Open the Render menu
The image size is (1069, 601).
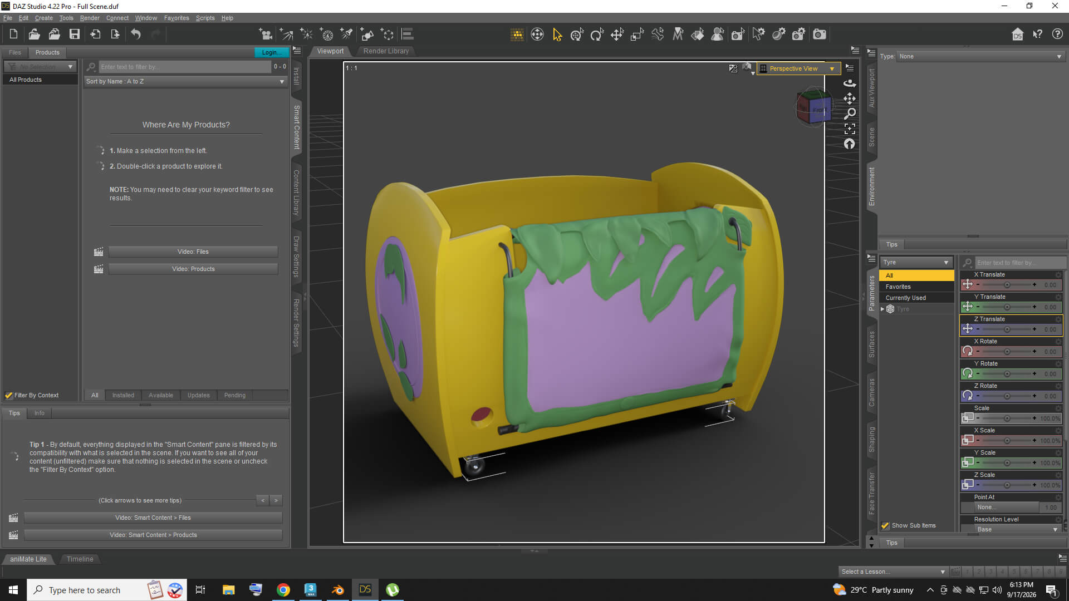(x=90, y=18)
